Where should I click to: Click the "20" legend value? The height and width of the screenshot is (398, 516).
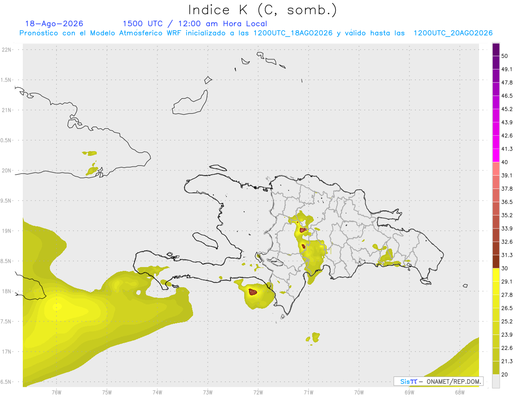505,374
